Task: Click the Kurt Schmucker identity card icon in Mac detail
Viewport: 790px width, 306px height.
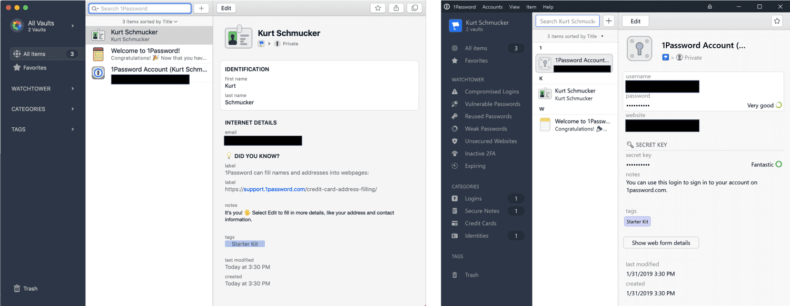Action: click(239, 37)
